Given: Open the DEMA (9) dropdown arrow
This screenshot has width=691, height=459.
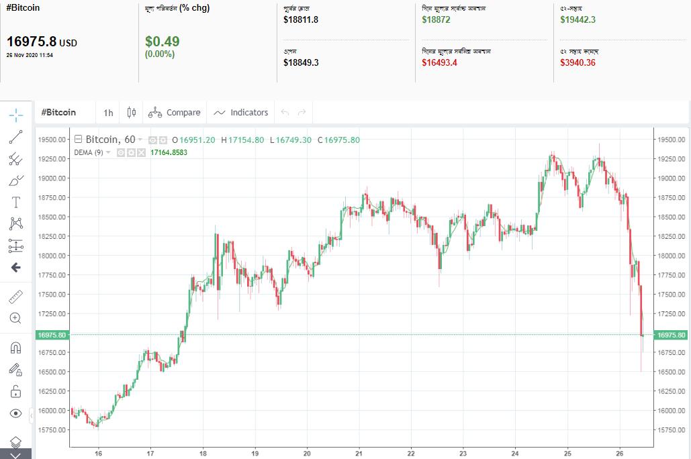Looking at the screenshot, I should [x=108, y=152].
